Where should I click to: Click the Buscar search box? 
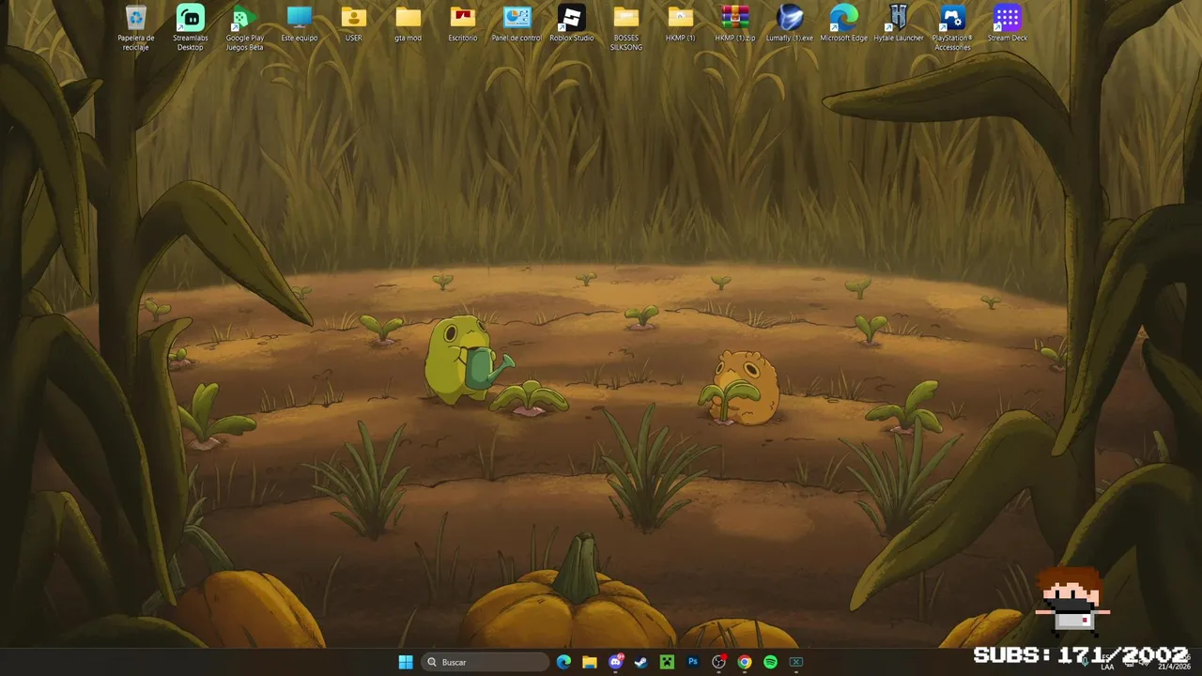485,662
